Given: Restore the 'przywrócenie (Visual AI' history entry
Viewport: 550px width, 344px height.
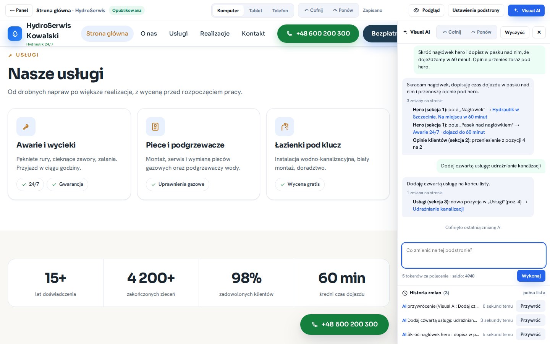Looking at the screenshot, I should 531,306.
